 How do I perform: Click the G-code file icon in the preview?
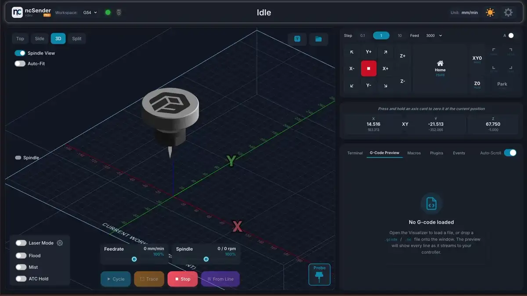(x=431, y=204)
